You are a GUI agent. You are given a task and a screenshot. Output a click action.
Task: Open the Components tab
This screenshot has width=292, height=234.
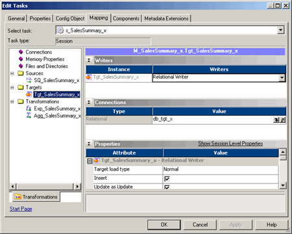coord(126,19)
